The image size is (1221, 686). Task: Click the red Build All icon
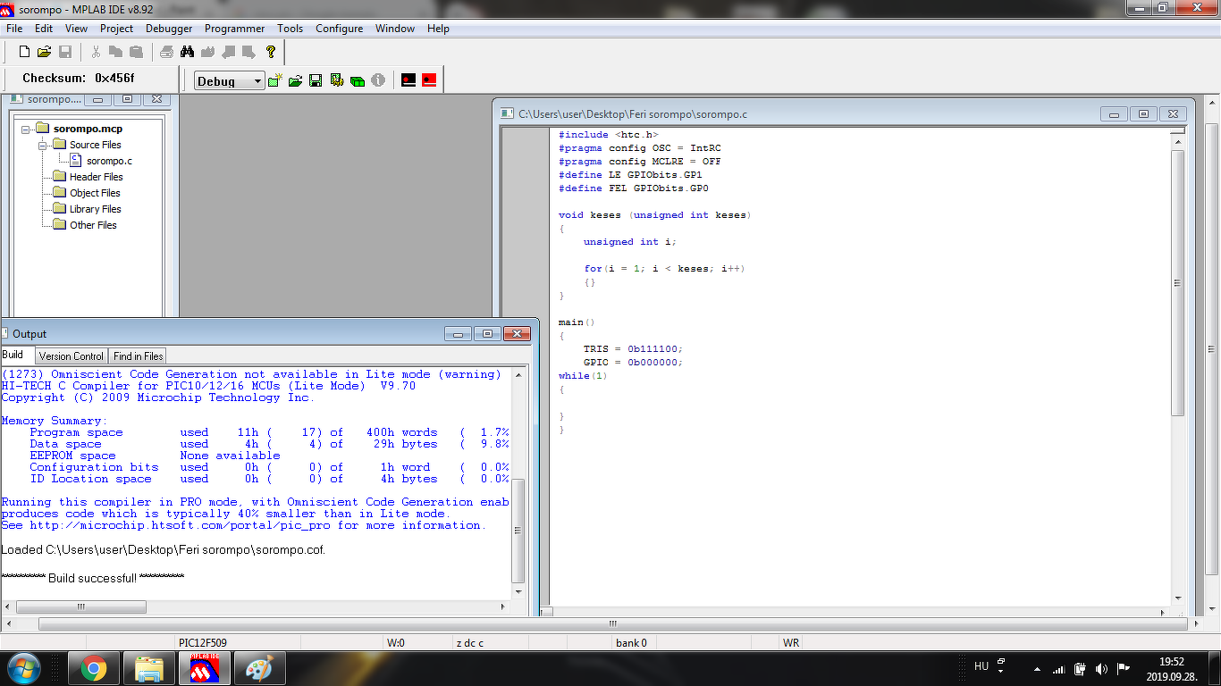tap(429, 79)
